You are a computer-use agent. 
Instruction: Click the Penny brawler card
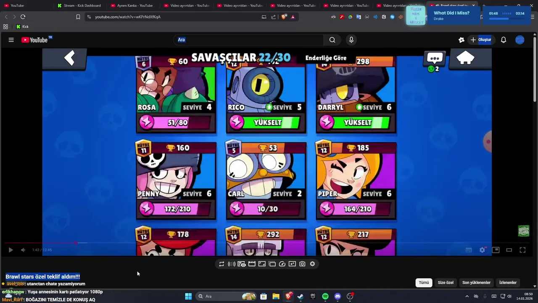(x=176, y=180)
